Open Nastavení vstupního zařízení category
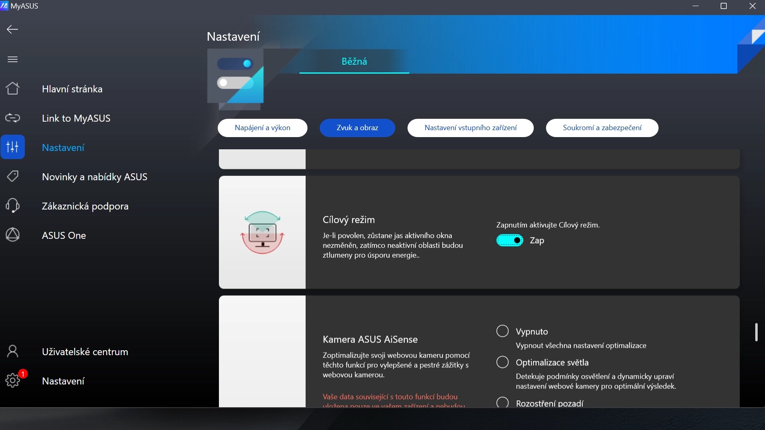Viewport: 765px width, 430px height. [470, 128]
